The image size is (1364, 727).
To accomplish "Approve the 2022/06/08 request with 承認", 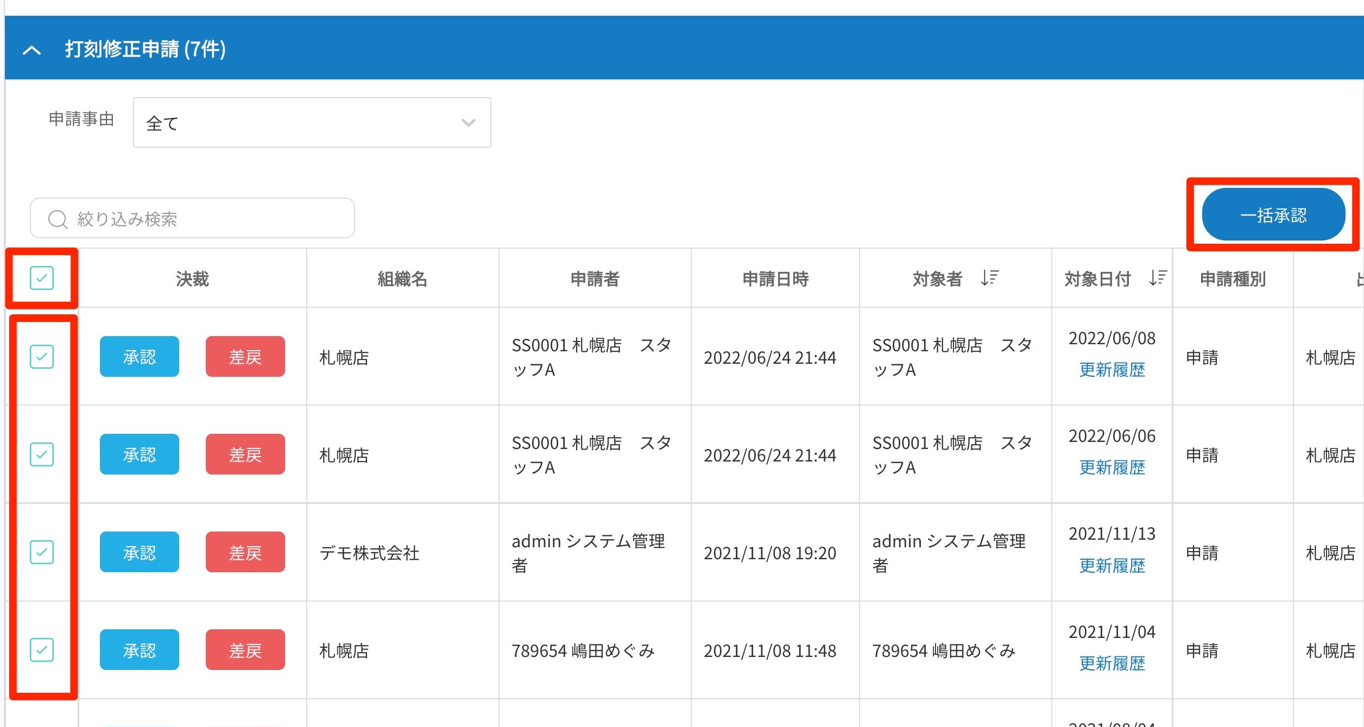I will click(139, 357).
